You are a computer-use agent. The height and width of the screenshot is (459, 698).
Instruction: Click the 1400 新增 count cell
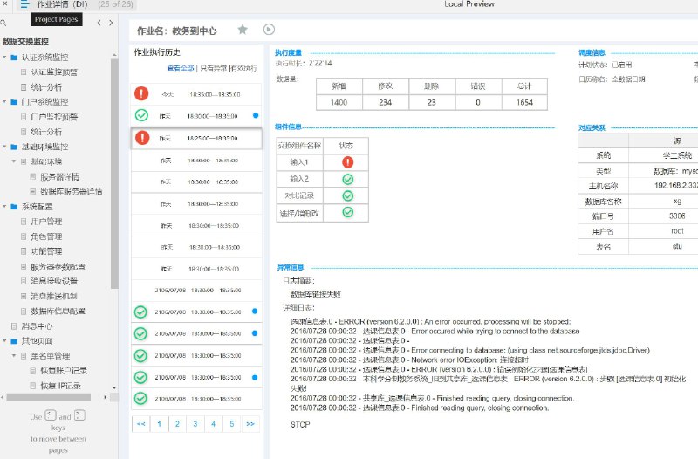point(339,102)
